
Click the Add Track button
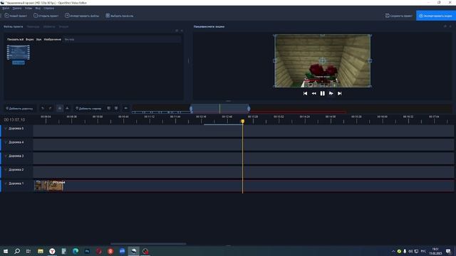click(x=19, y=108)
